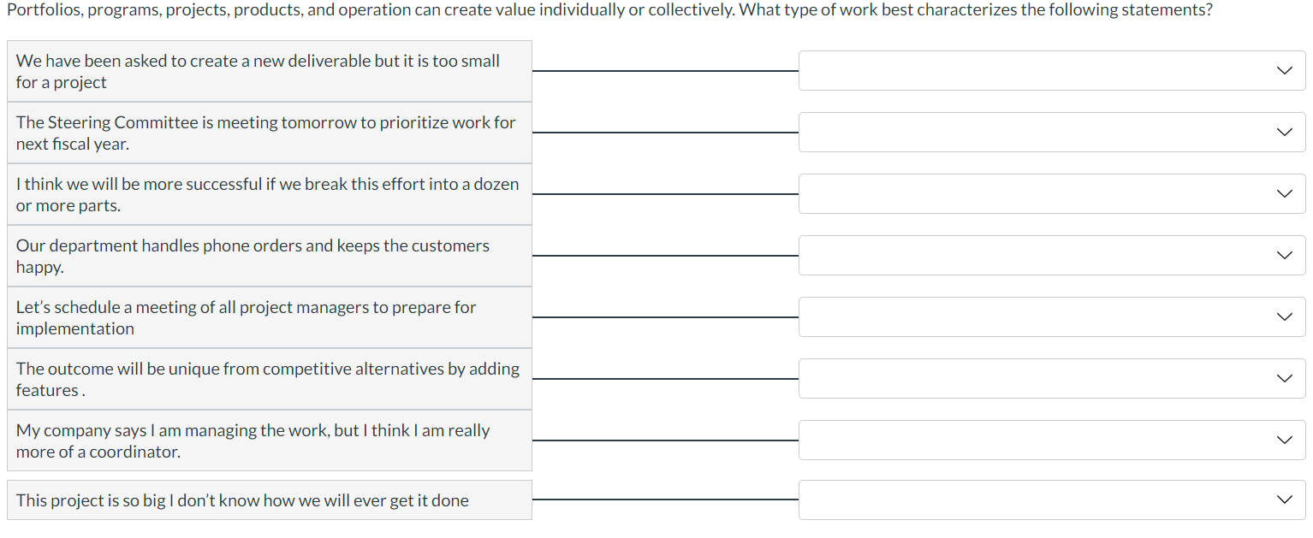Open the dropdown for breaking effort into parts
The image size is (1313, 538).
[x=1052, y=193]
